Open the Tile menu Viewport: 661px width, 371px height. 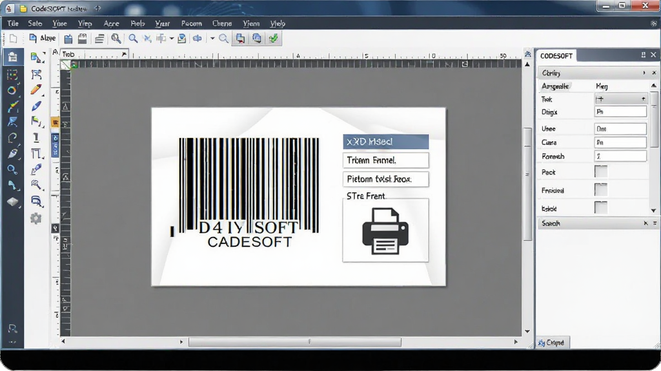[x=13, y=24]
